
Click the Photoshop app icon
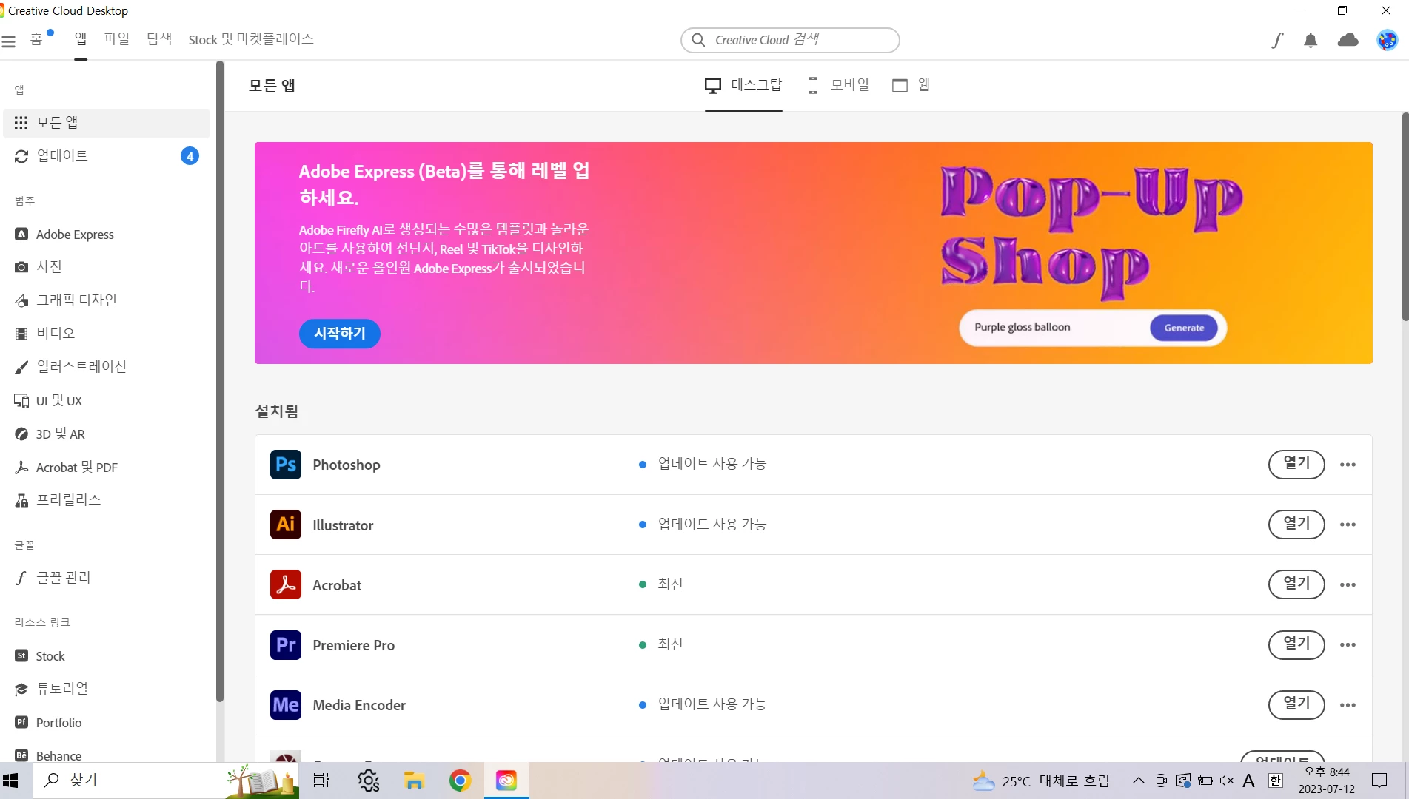[x=286, y=465]
